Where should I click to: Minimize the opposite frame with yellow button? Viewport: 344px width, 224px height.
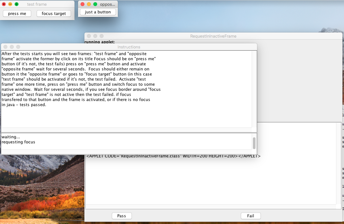point(89,4)
